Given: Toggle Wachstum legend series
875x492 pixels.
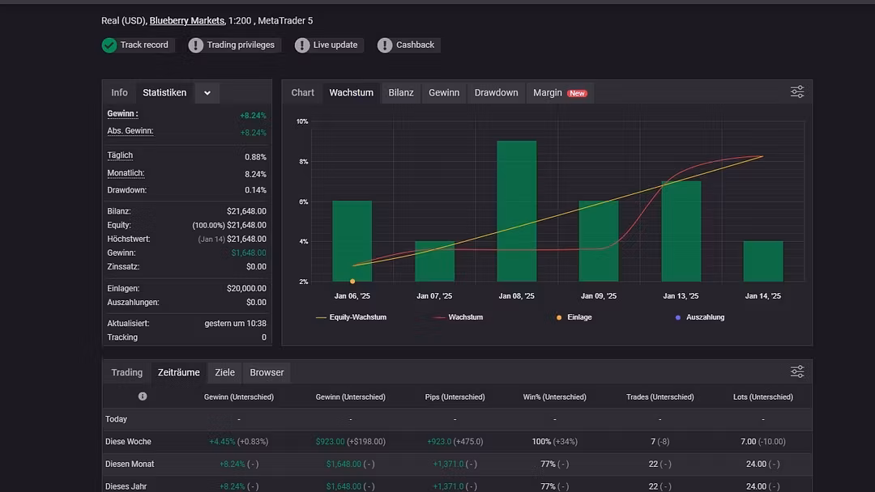Looking at the screenshot, I should (x=459, y=317).
